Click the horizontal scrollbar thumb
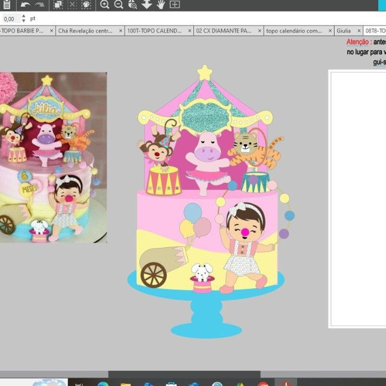This screenshot has height=386, width=386. tap(184, 374)
